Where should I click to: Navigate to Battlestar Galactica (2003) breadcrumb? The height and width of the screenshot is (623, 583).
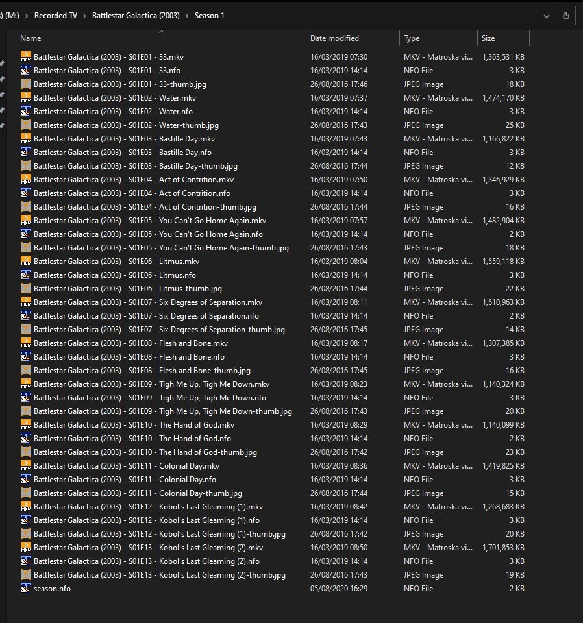tap(136, 16)
